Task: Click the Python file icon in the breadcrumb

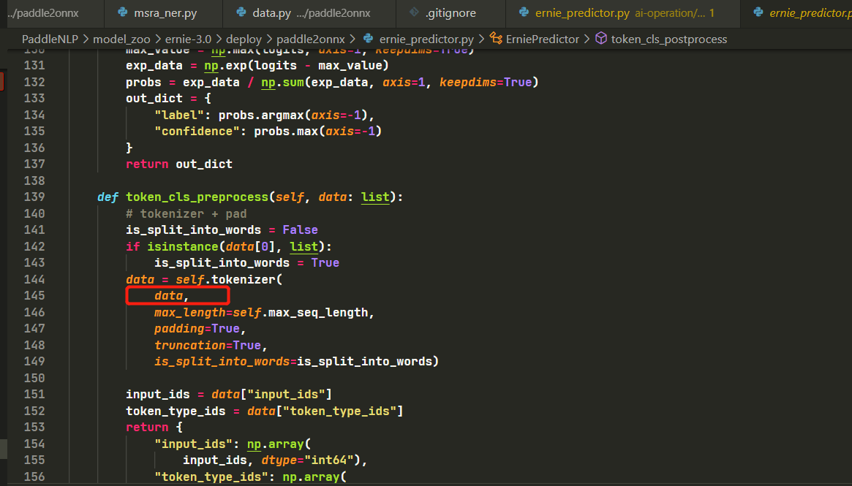Action: click(x=368, y=39)
